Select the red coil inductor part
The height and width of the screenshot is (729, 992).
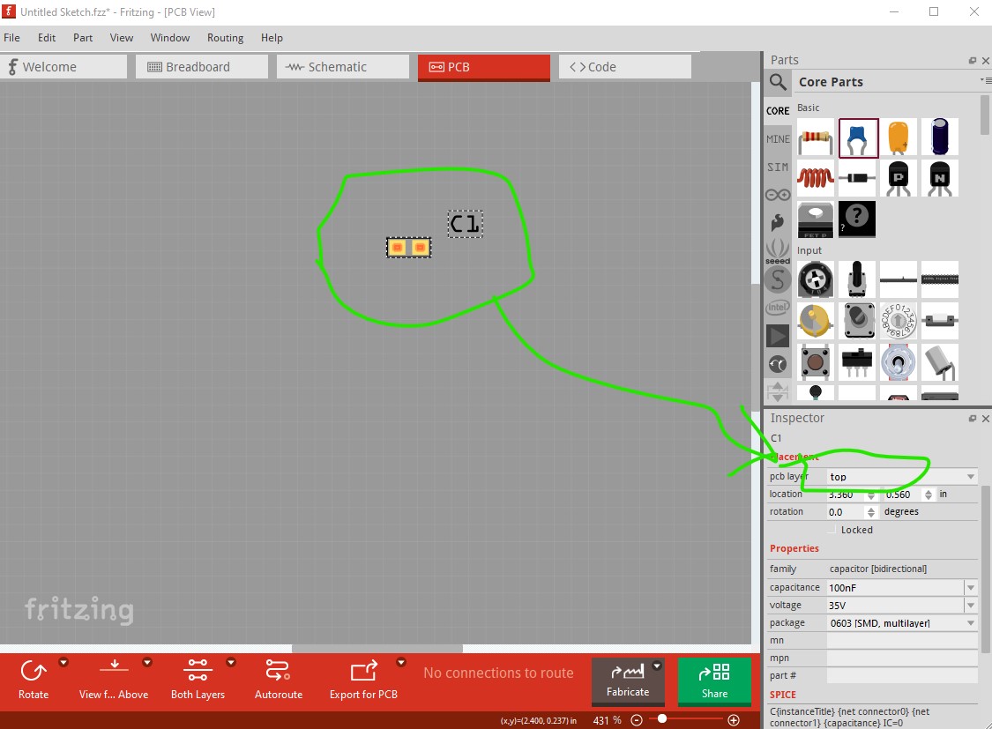816,178
